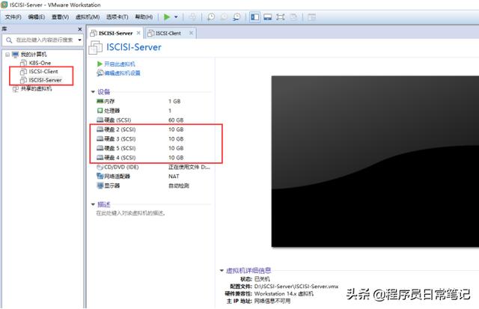Click the large VM icon beside title
The width and height of the screenshot is (479, 309).
[95, 48]
